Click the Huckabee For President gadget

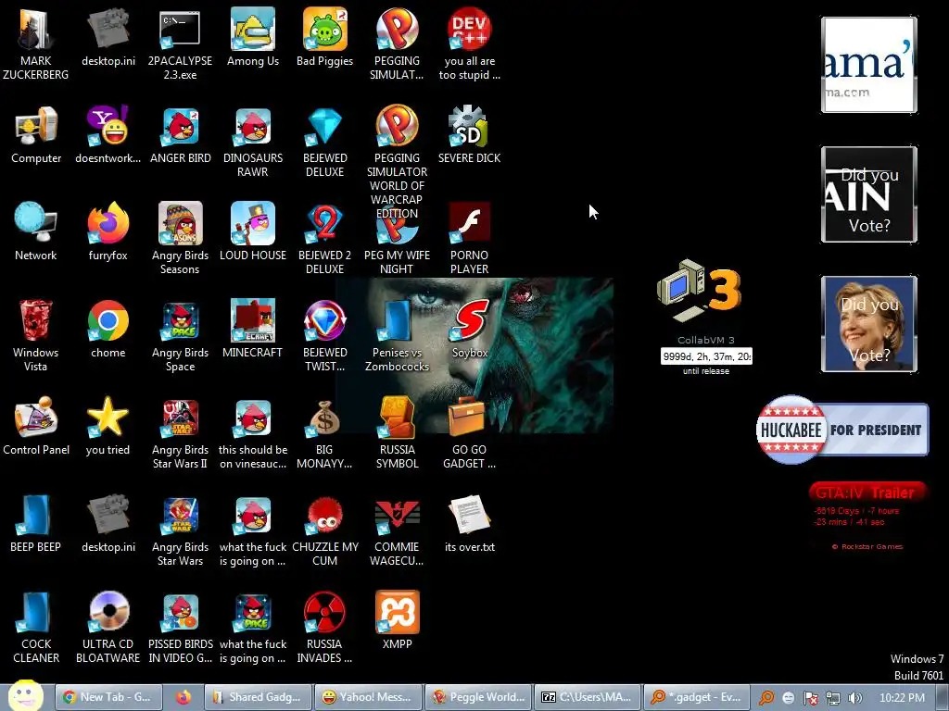[841, 430]
